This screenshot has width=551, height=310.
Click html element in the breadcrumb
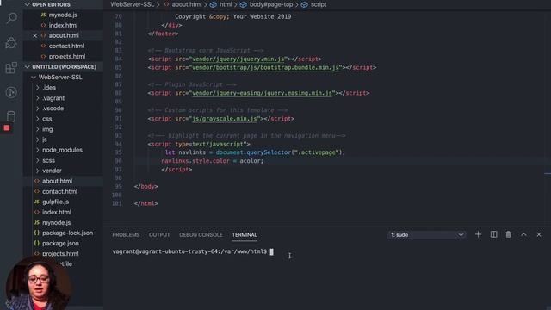tap(226, 4)
